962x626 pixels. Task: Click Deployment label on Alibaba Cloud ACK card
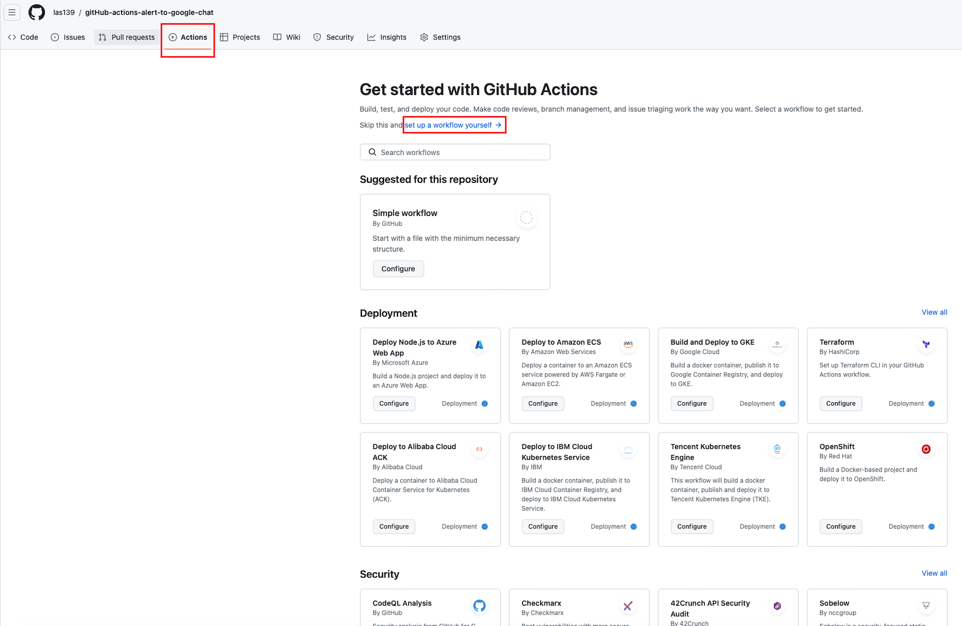pyautogui.click(x=459, y=527)
